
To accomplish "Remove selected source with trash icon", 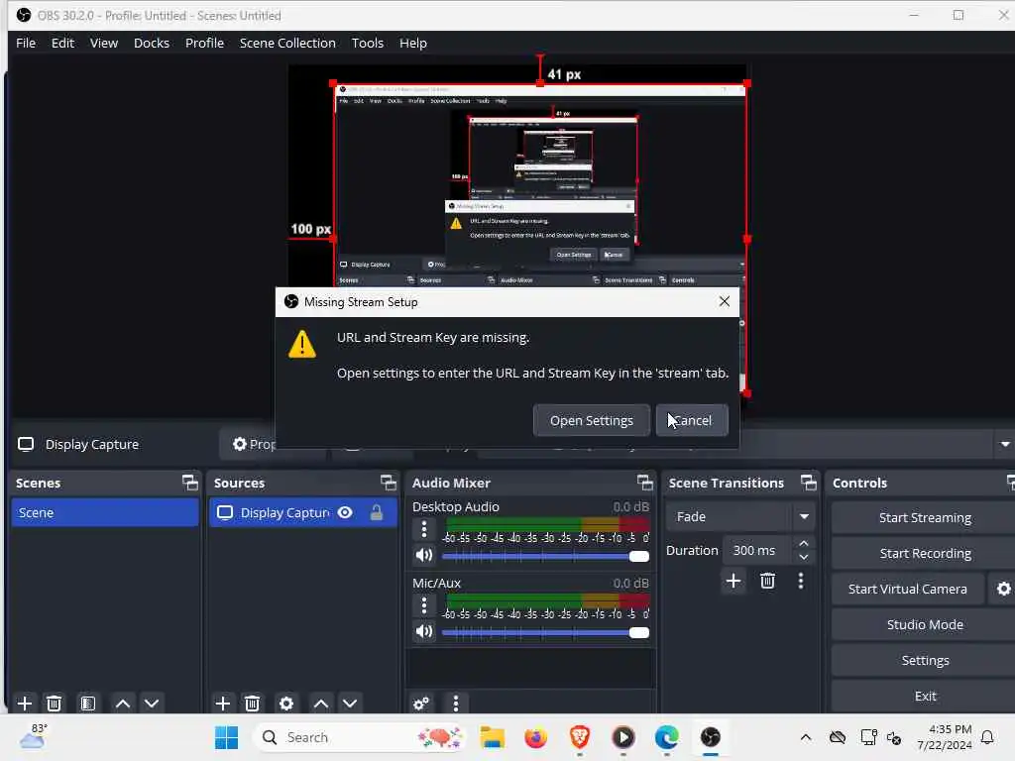I will pyautogui.click(x=253, y=704).
